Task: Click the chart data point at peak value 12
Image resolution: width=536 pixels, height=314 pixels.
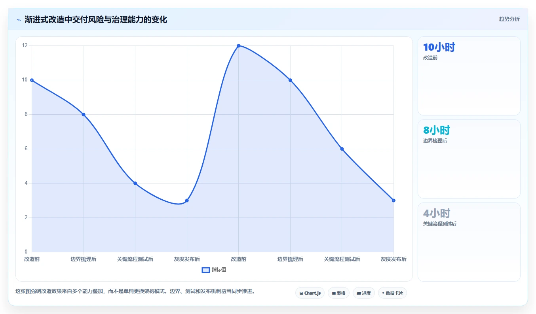Action: pyautogui.click(x=239, y=46)
